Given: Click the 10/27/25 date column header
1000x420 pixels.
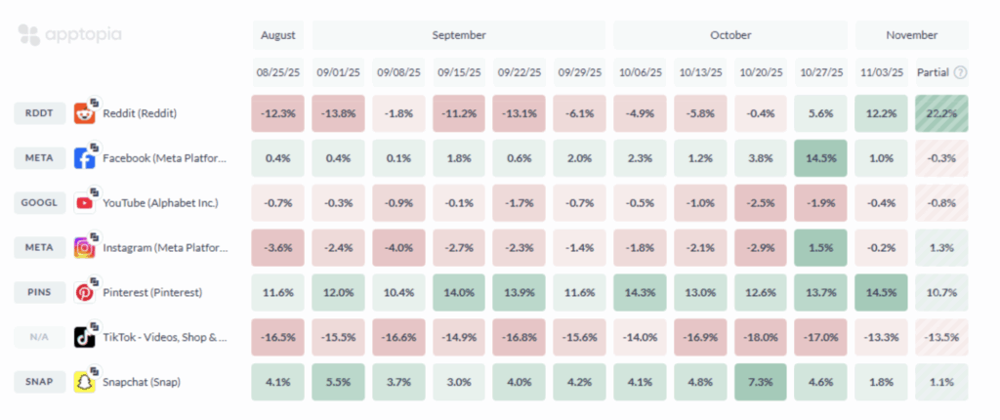Looking at the screenshot, I should (x=820, y=72).
